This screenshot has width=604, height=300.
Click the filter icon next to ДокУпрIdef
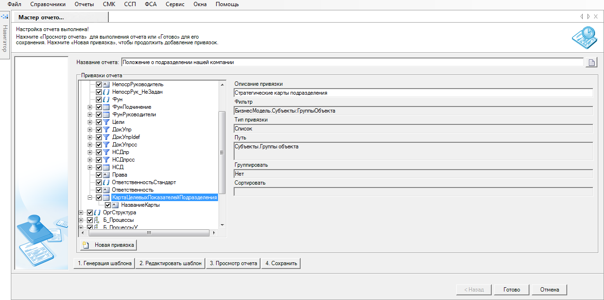pos(106,137)
